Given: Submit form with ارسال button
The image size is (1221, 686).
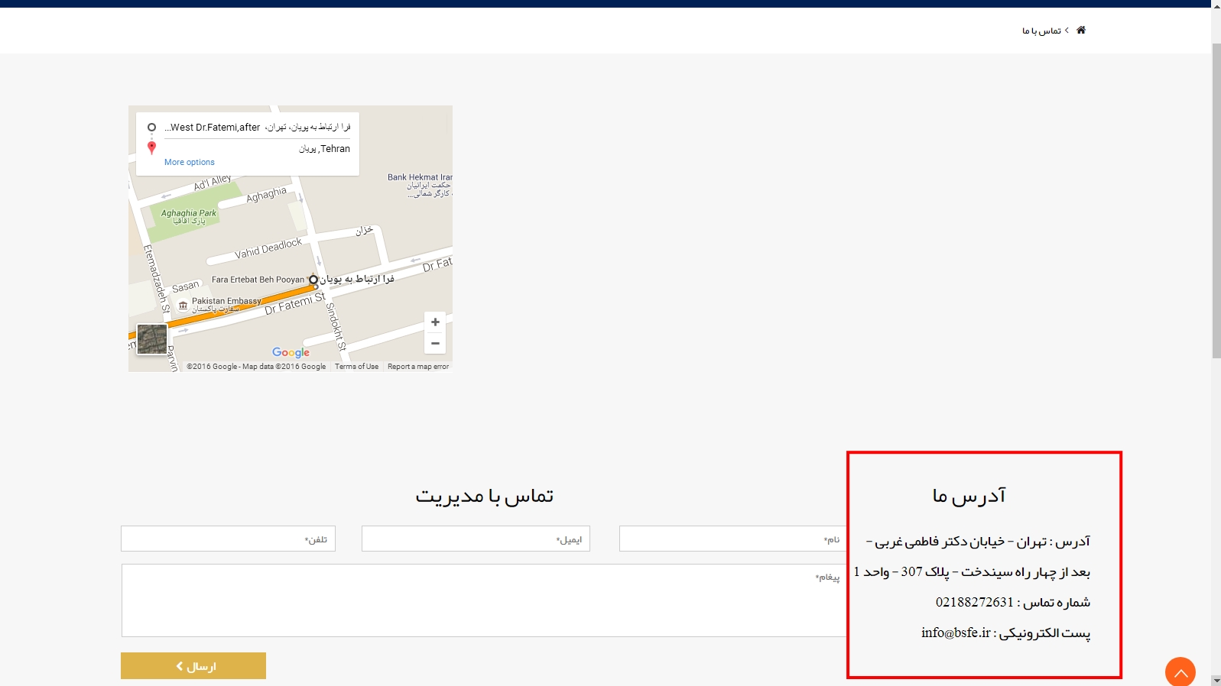Looking at the screenshot, I should (x=193, y=666).
